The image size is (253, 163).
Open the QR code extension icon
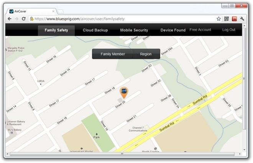(227, 19)
